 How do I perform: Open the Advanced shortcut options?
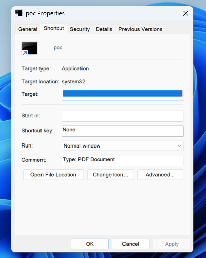[x=160, y=175]
